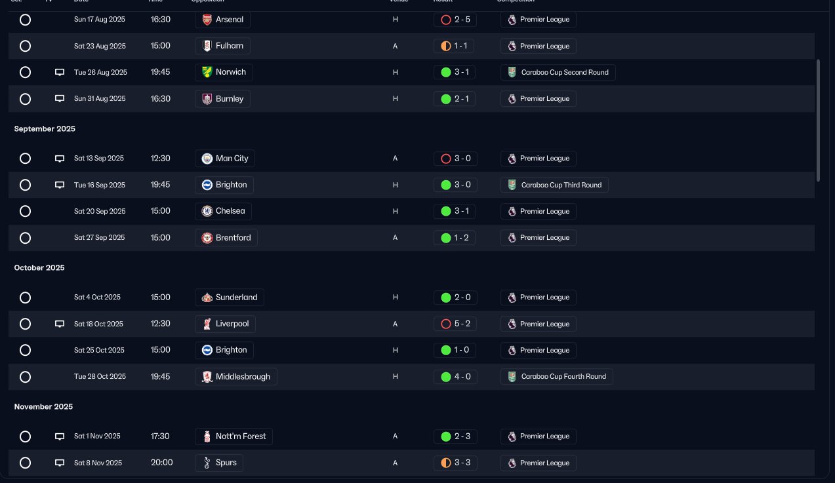Click the Arsenal club badge icon

[207, 20]
